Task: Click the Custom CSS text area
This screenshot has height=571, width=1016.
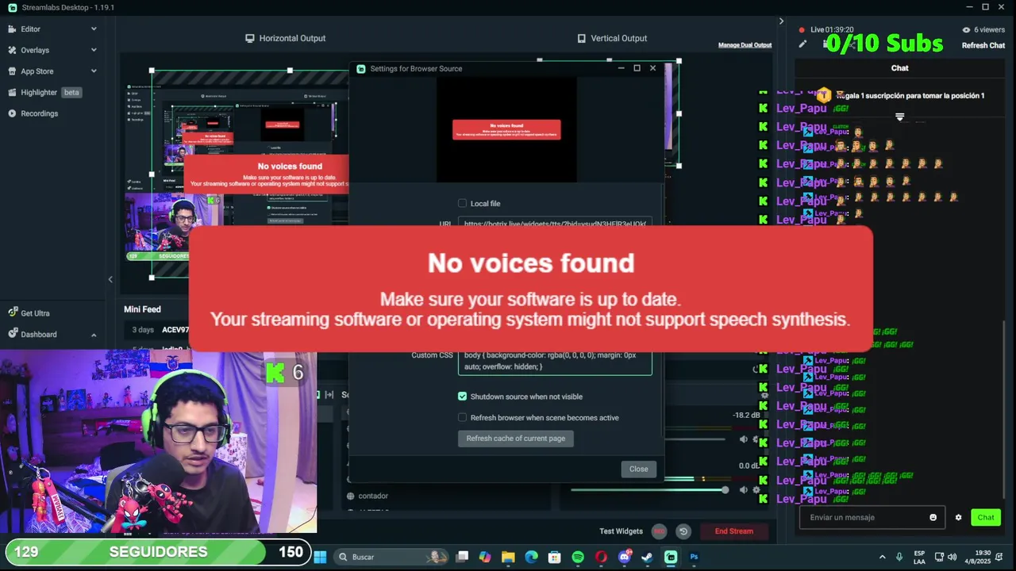Action: 555,362
